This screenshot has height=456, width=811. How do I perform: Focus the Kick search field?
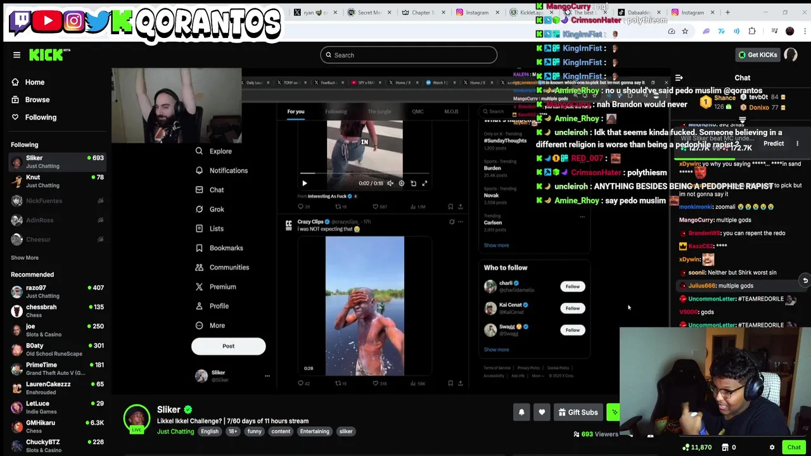coord(409,55)
